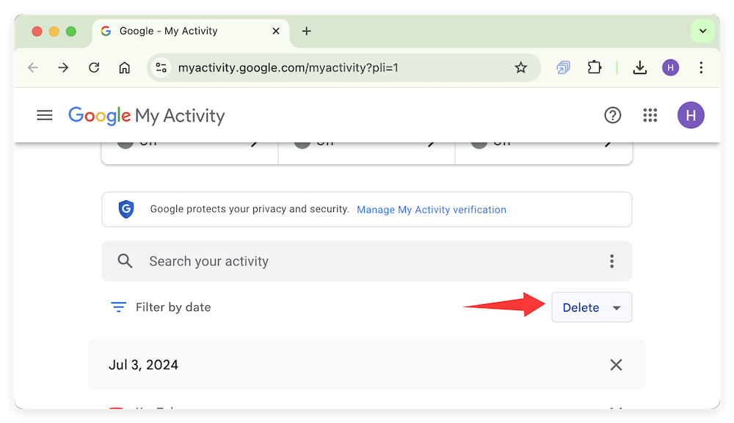Follow the Manage My Activity verification link
Viewport: 734px width, 423px height.
tap(431, 210)
